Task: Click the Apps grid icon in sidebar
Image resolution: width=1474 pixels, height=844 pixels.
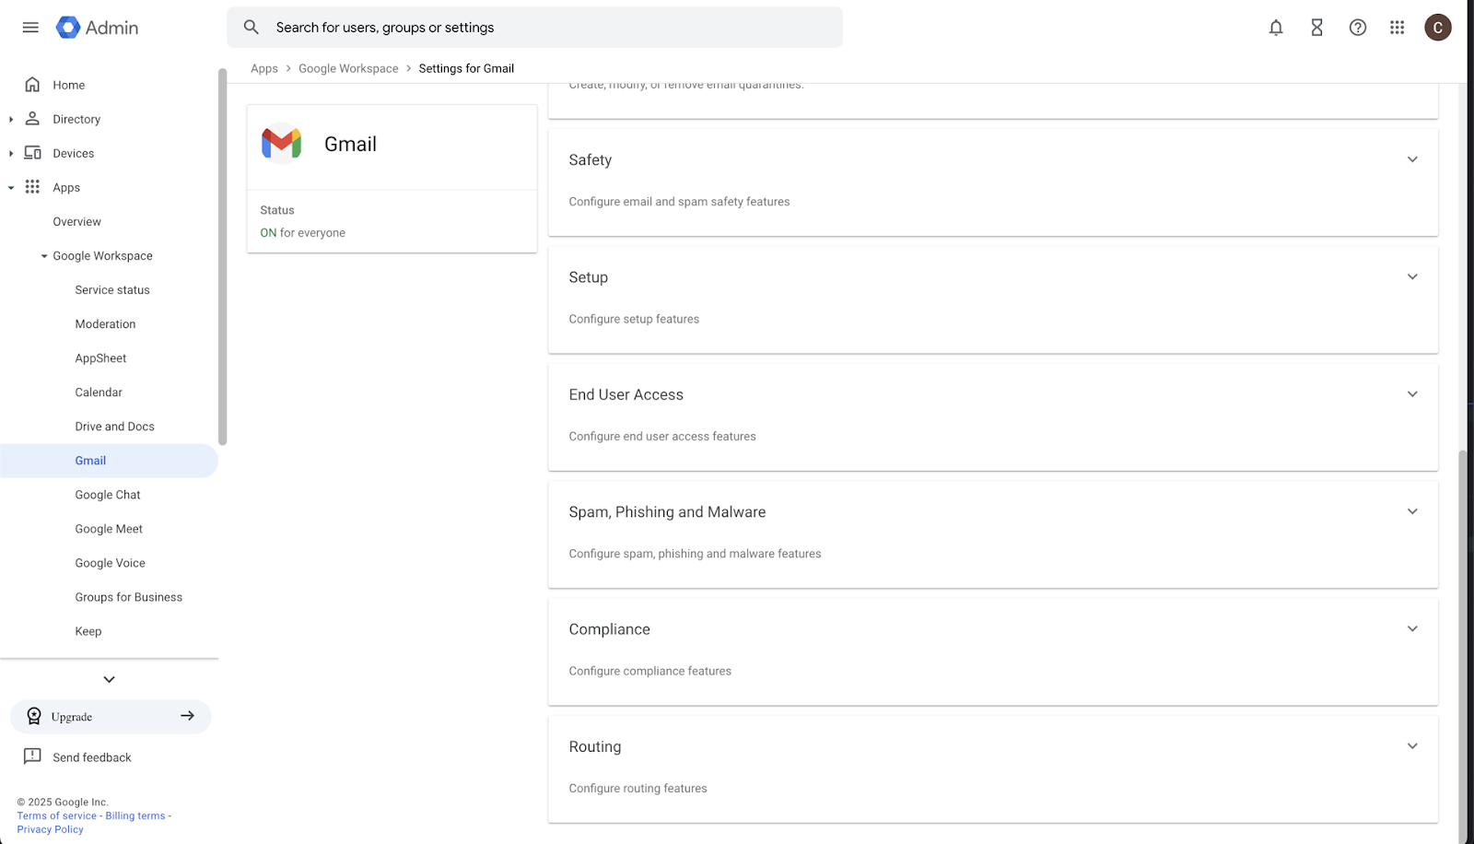Action: (32, 187)
